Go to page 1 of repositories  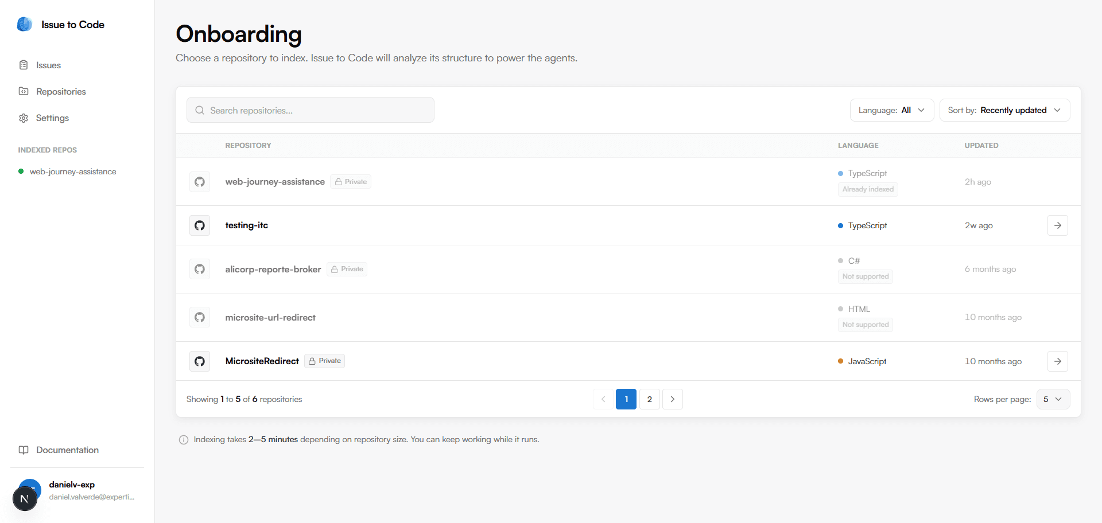coord(626,399)
